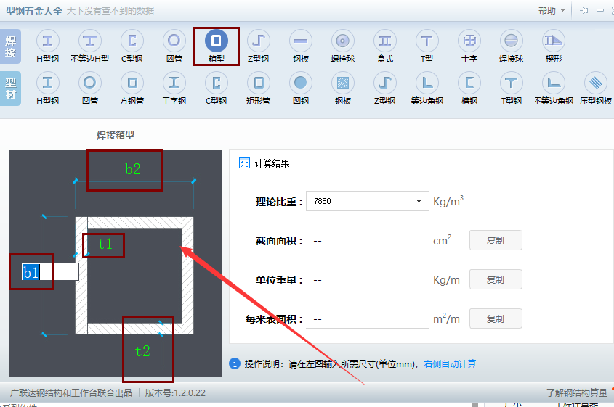The image size is (614, 407).
Task: Select 十字 section icon
Action: point(469,41)
